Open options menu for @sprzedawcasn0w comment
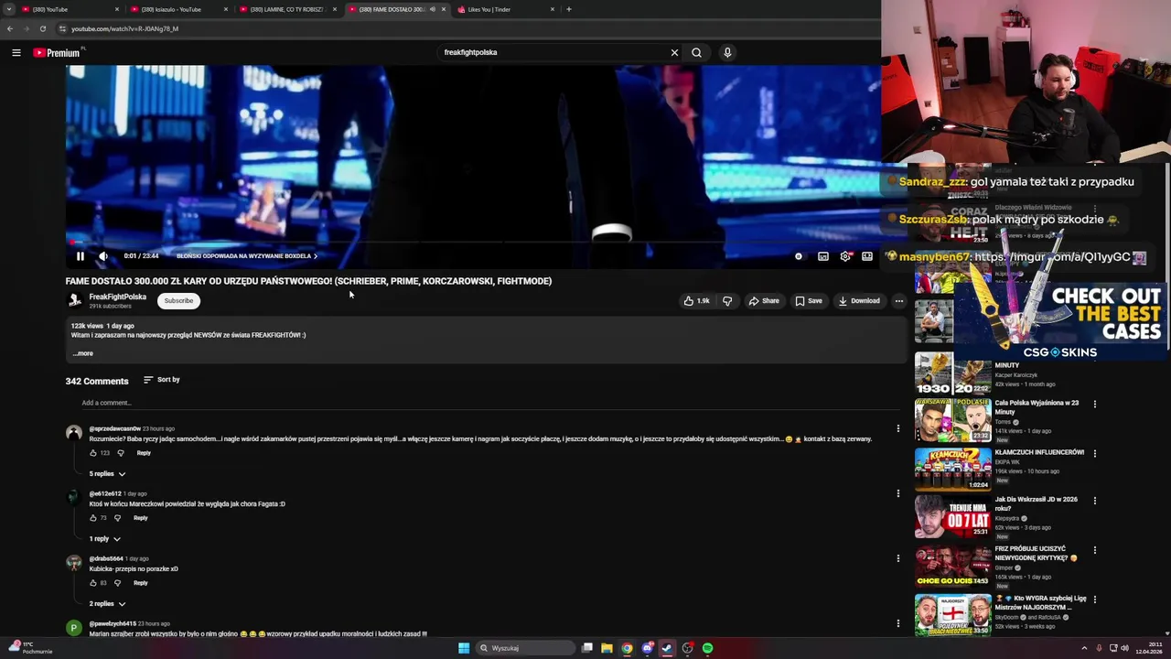Screen dimensions: 1171x659 898,428
